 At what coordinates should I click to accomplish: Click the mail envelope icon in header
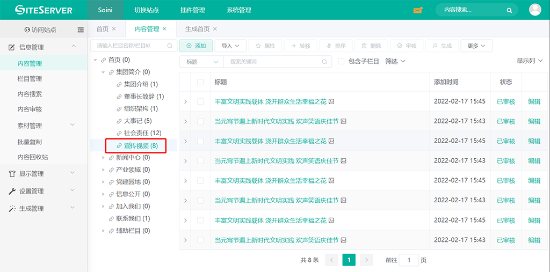(x=418, y=10)
